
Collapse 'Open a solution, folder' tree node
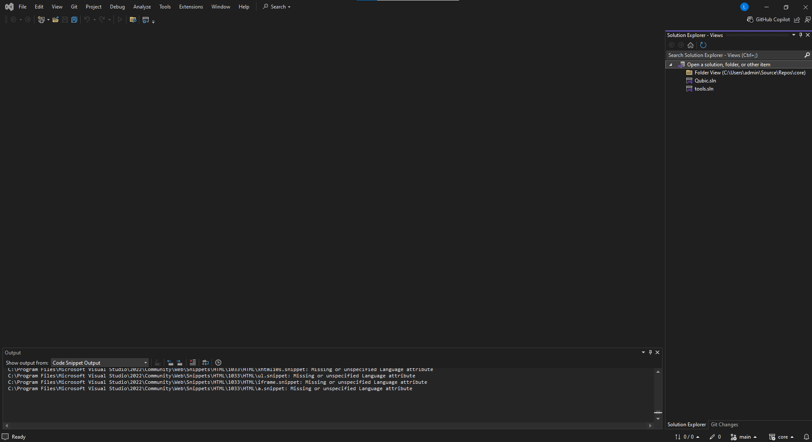(x=671, y=65)
